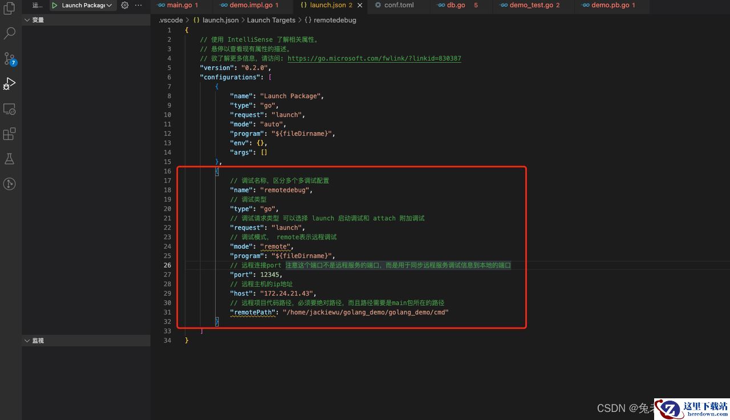Click line number 1 in the gutter
This screenshot has width=730, height=420.
(169, 30)
